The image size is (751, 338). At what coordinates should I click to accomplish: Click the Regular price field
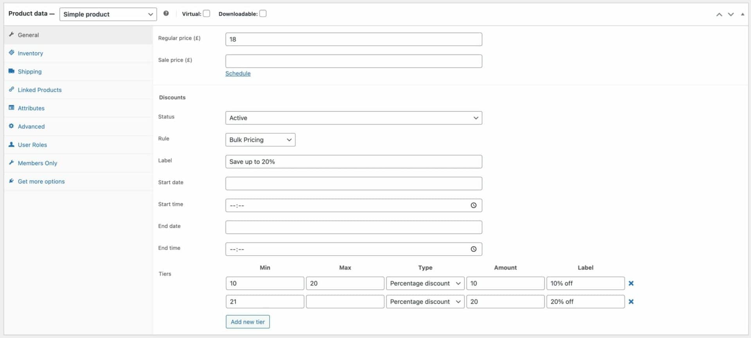[354, 39]
